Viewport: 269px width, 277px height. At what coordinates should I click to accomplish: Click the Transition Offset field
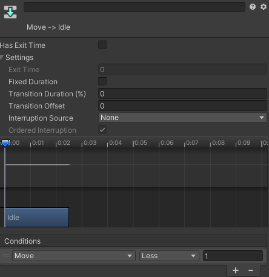pos(182,106)
